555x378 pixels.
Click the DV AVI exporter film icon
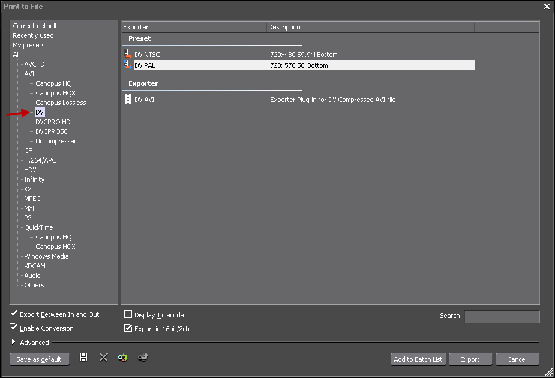click(128, 100)
